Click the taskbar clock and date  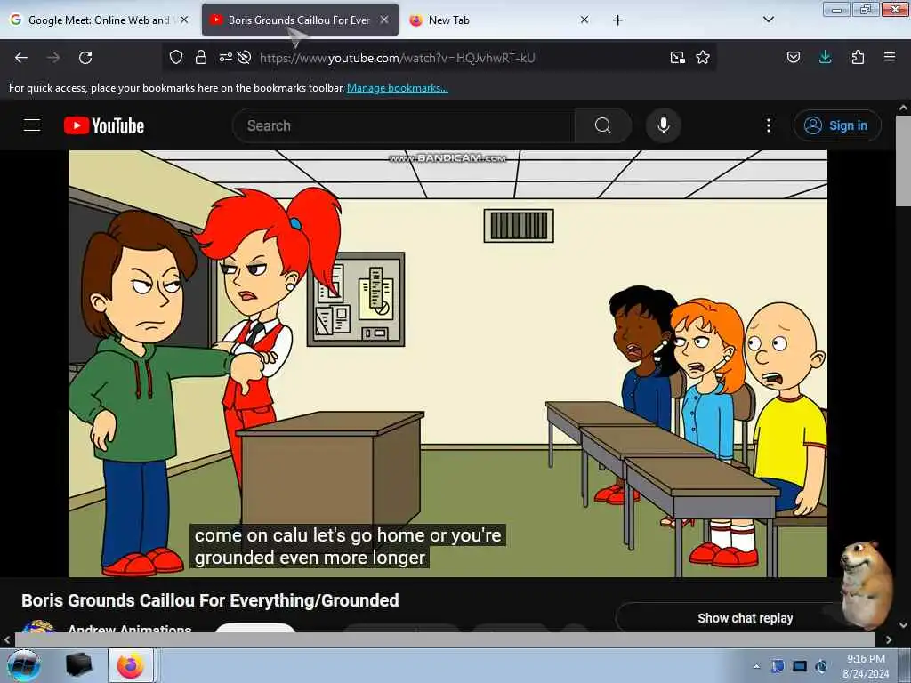(866, 666)
